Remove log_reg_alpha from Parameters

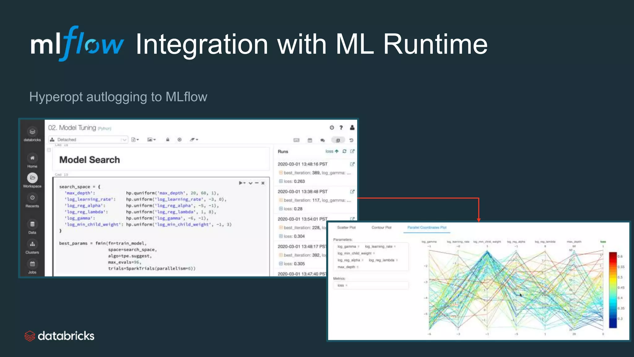pyautogui.click(x=363, y=260)
